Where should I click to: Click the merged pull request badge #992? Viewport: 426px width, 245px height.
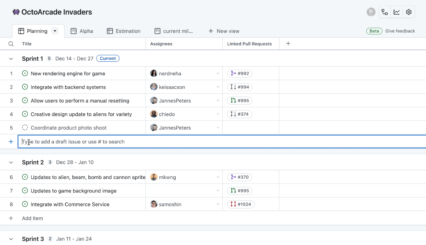click(240, 73)
